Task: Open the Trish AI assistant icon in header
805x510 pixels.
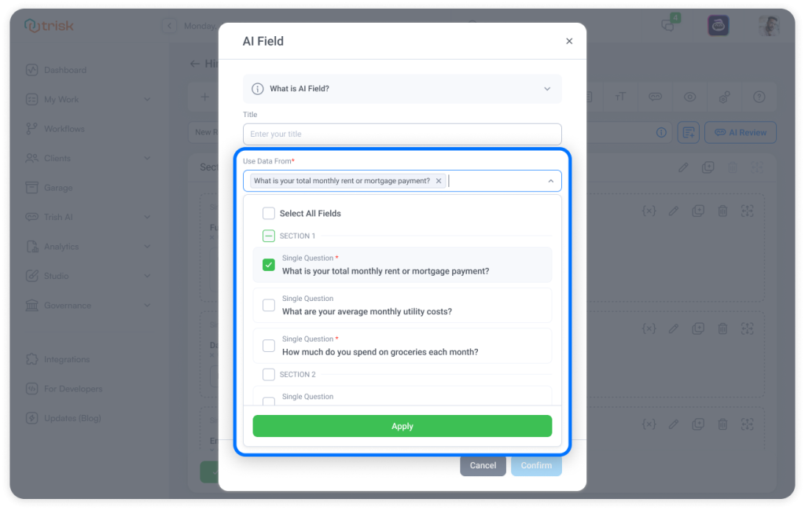Action: tap(719, 25)
